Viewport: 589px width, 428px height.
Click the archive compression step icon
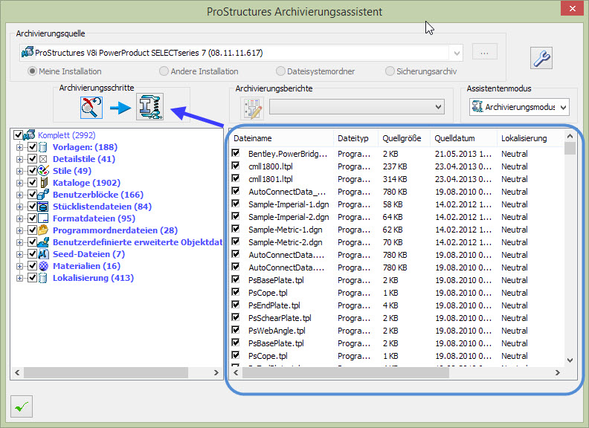pyautogui.click(x=149, y=106)
